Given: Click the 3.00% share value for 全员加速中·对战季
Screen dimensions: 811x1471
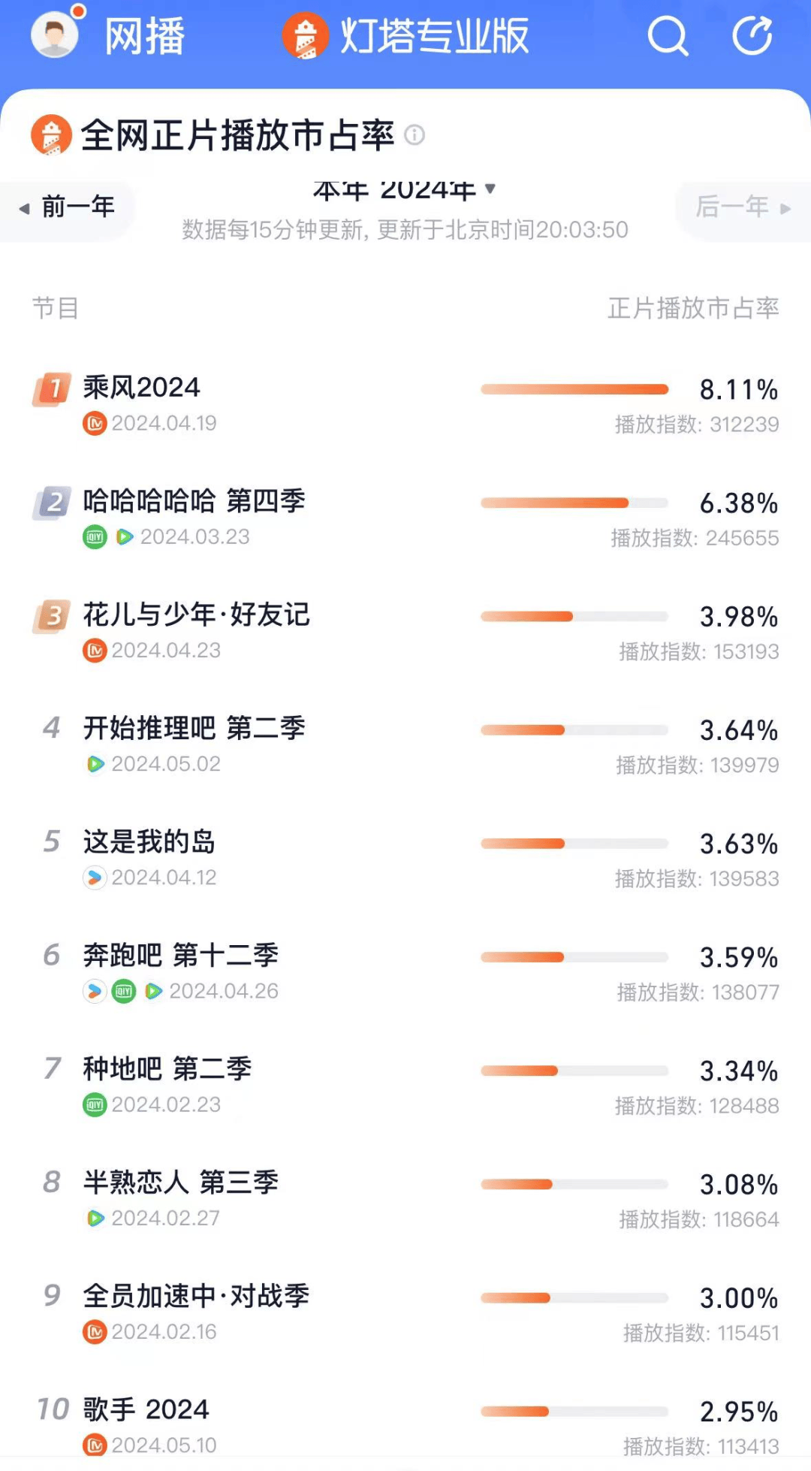Looking at the screenshot, I should pos(739,1298).
